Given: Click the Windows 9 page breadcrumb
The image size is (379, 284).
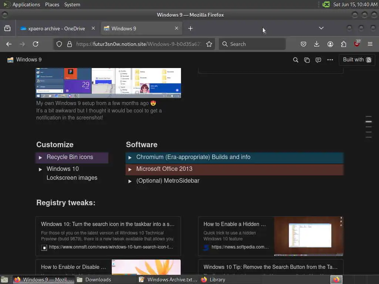Looking at the screenshot, I should [24, 60].
